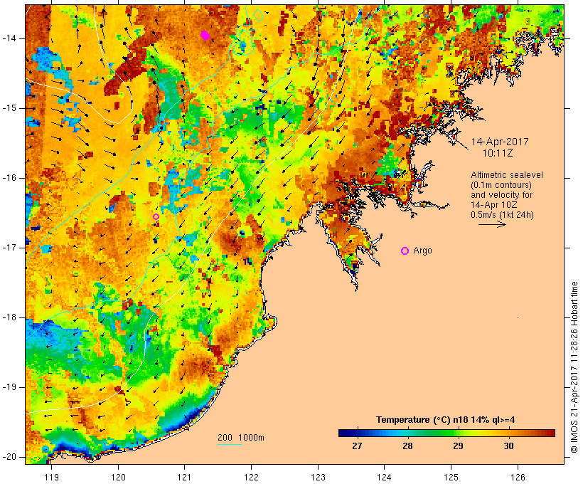Click the latitude axis label '-18'
Viewport: 583px width, 484px height.
[x=9, y=317]
